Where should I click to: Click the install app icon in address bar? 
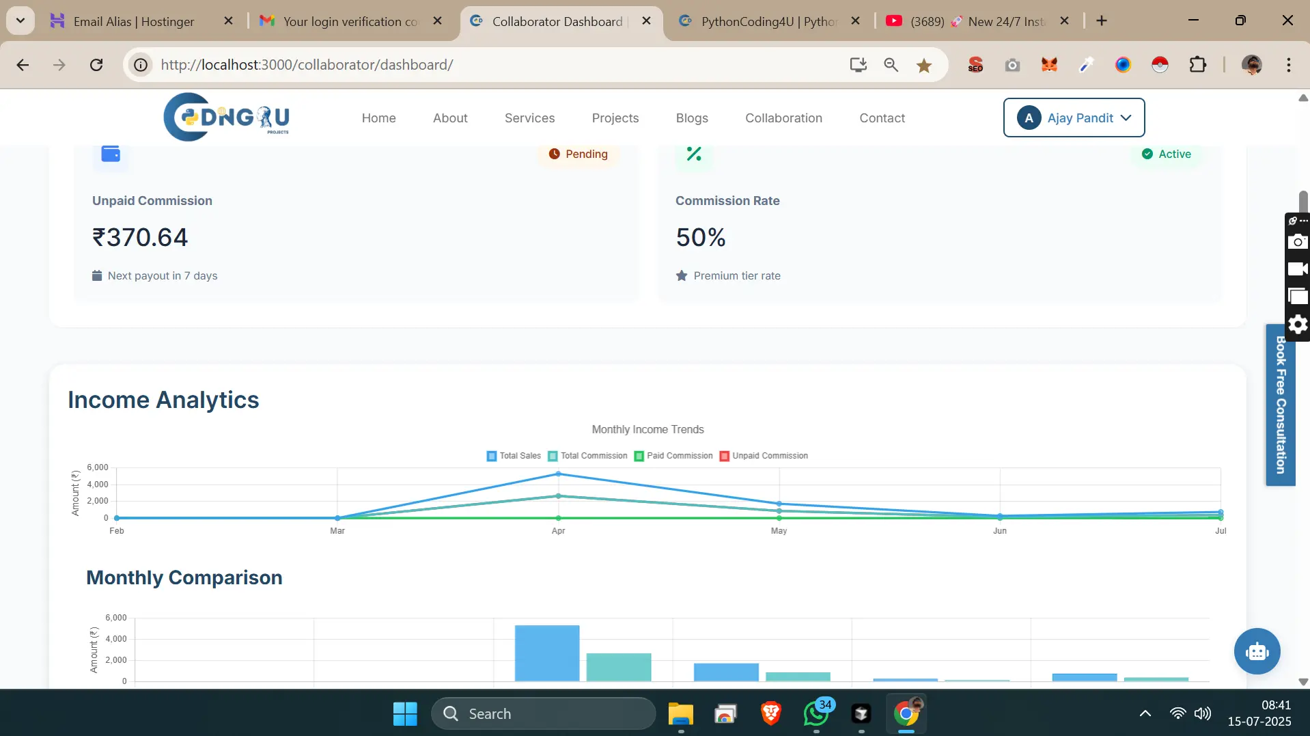click(x=858, y=65)
